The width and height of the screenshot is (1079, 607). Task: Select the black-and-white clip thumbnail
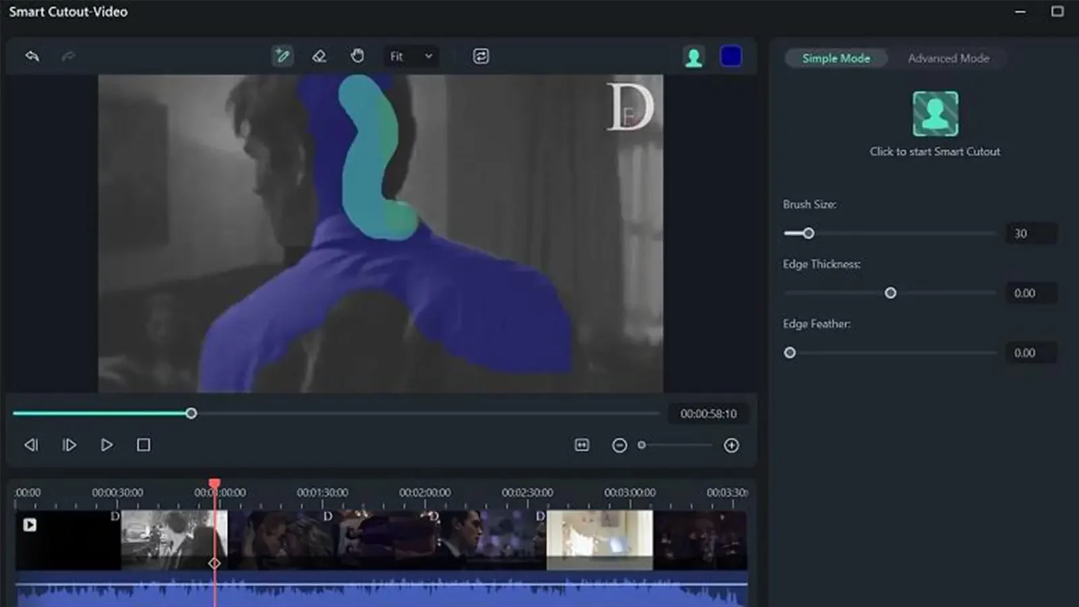coord(174,540)
